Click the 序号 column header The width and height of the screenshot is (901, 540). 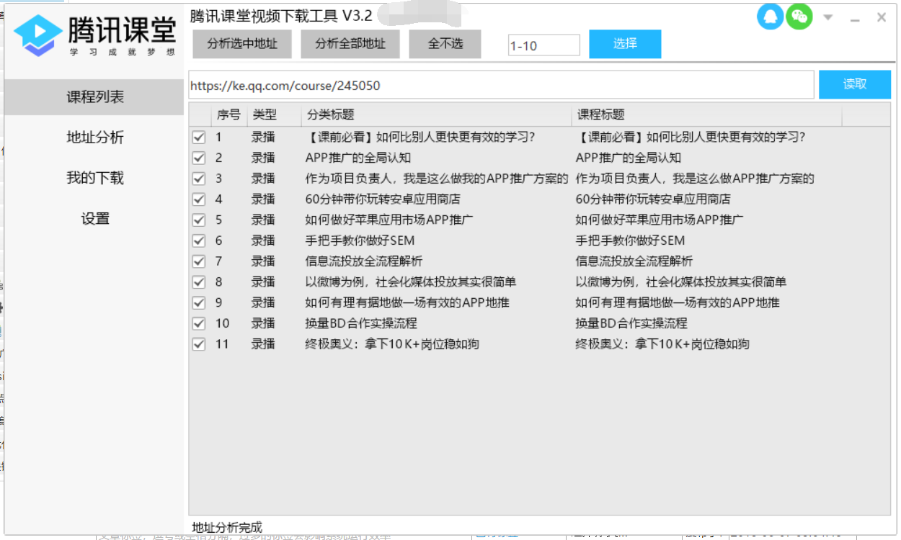tap(228, 114)
